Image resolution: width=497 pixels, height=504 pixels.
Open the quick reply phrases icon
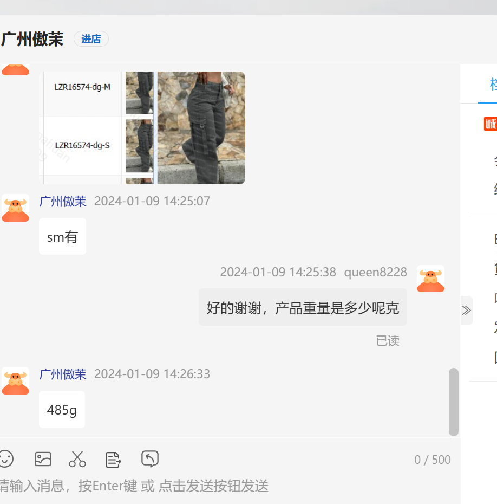click(113, 459)
